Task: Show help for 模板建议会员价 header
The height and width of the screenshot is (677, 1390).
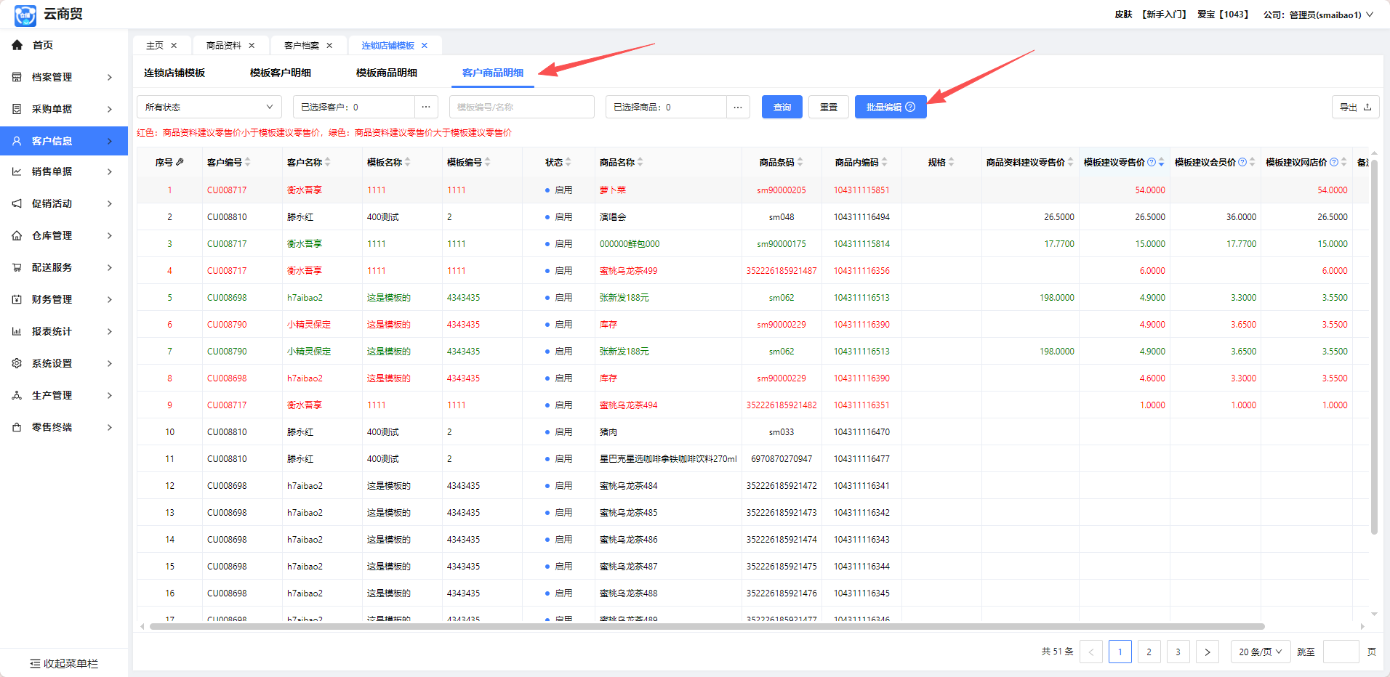Action: click(x=1242, y=162)
